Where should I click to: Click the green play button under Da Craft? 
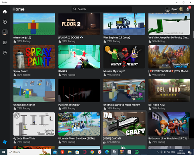pos(124,147)
